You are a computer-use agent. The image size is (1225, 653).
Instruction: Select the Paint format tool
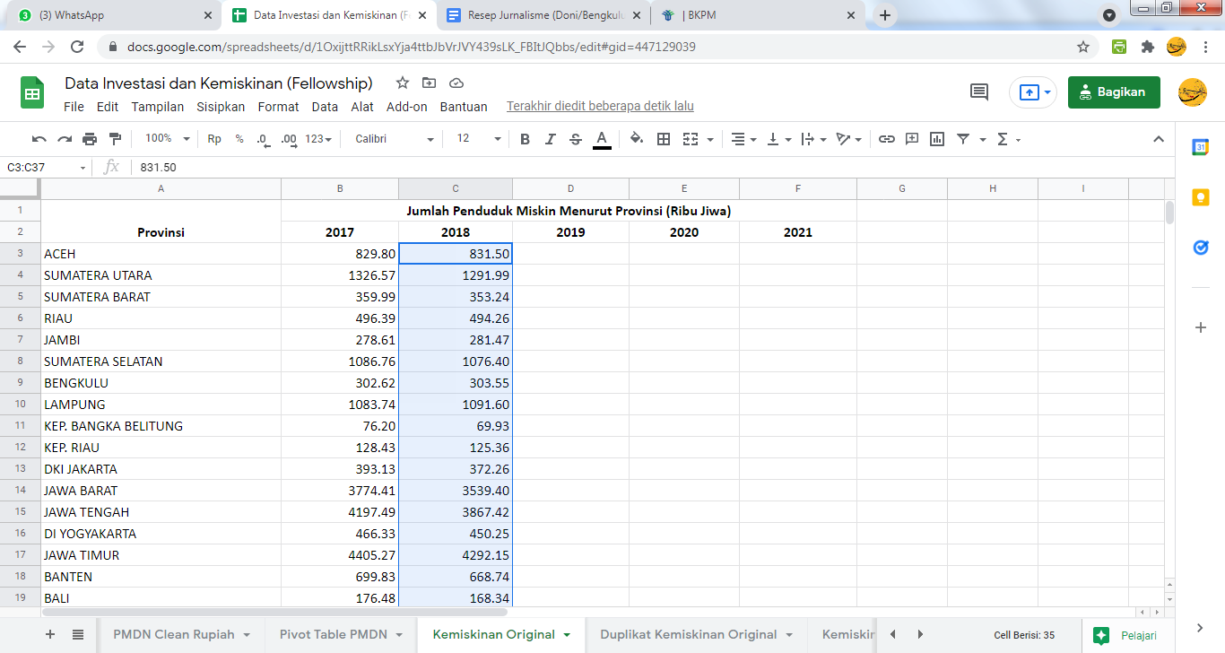(x=115, y=139)
